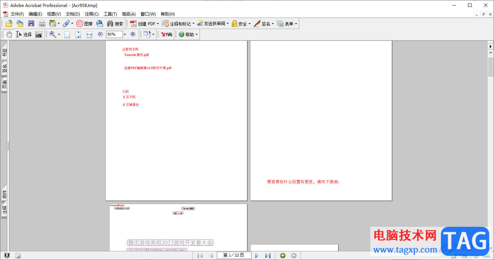Open the 窗口(W) menu

click(x=148, y=14)
